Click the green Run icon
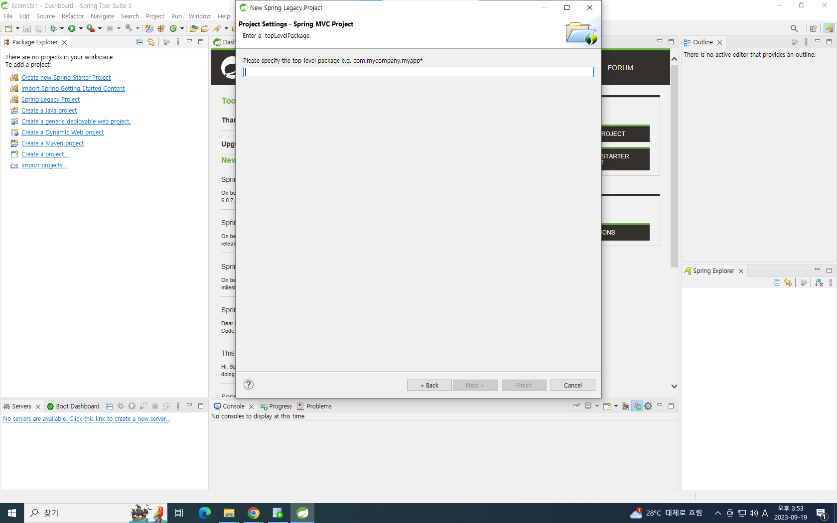Viewport: 837px width, 523px height. [72, 28]
